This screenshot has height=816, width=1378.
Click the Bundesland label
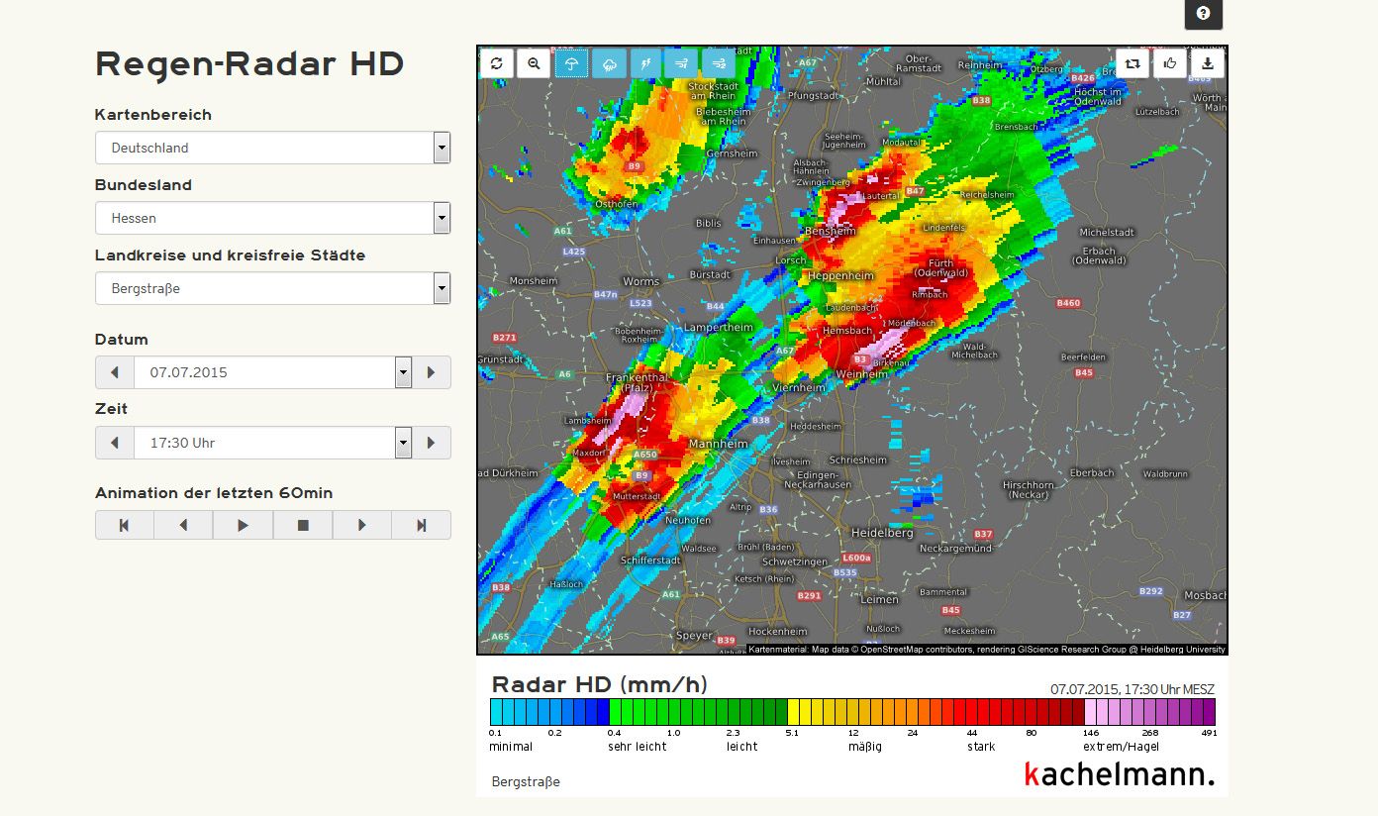point(144,185)
